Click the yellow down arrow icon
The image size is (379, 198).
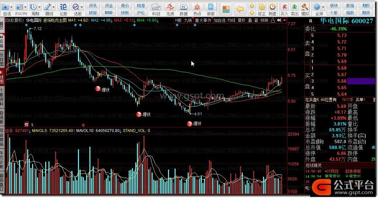point(252,12)
